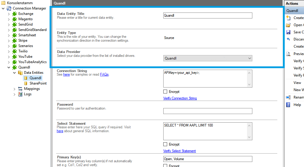
Task: Open the Data Provider dropdown
Action: click(x=249, y=58)
